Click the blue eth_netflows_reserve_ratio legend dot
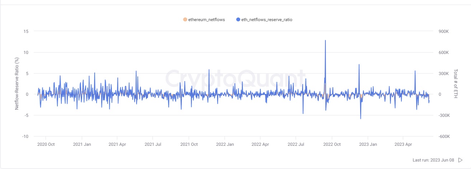 point(238,20)
